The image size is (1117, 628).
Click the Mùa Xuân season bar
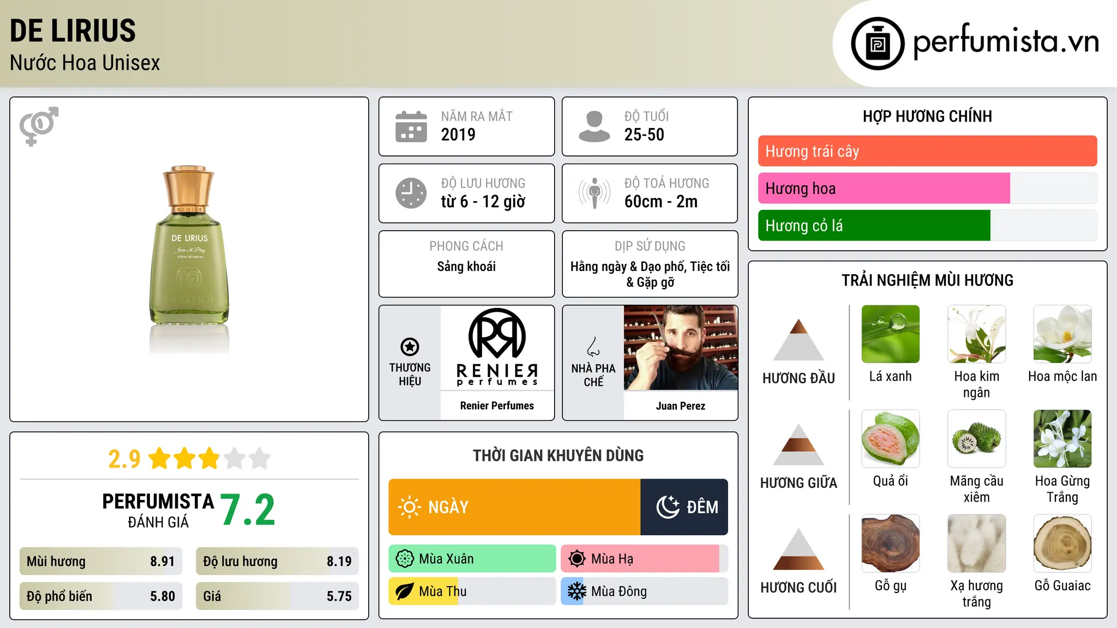point(472,559)
